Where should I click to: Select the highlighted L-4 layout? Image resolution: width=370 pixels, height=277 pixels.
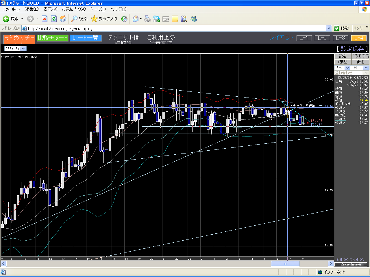point(359,38)
